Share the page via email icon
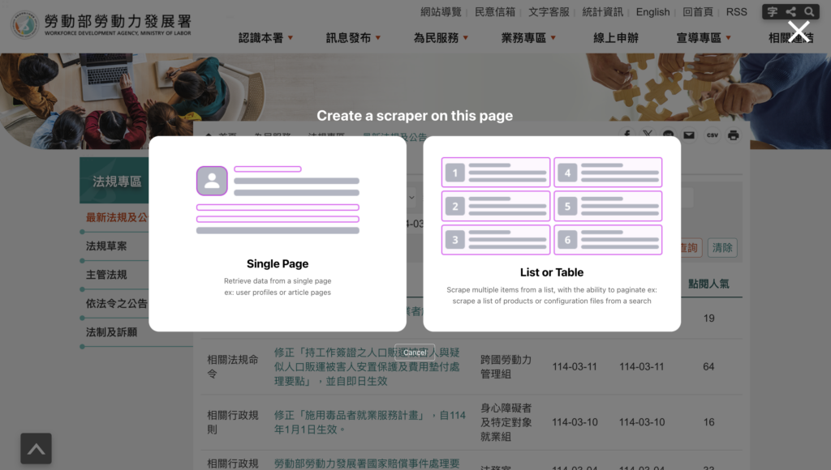 pyautogui.click(x=689, y=135)
